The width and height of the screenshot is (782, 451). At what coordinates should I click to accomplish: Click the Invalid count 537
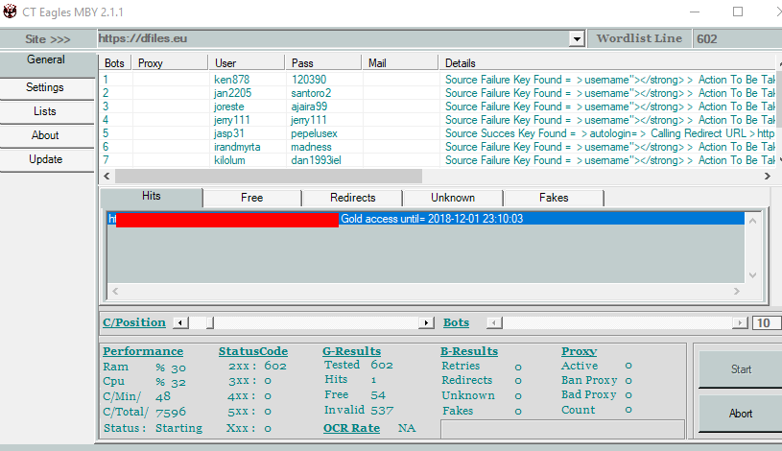point(382,410)
